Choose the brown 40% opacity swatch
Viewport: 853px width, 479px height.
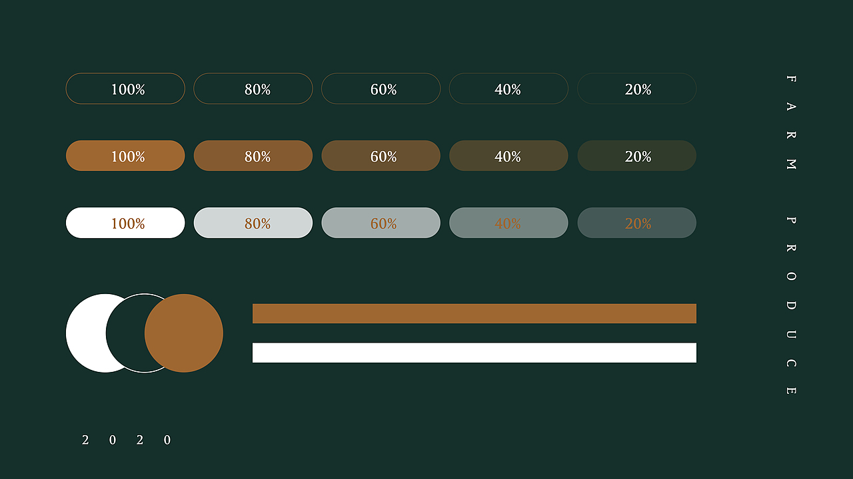point(508,156)
